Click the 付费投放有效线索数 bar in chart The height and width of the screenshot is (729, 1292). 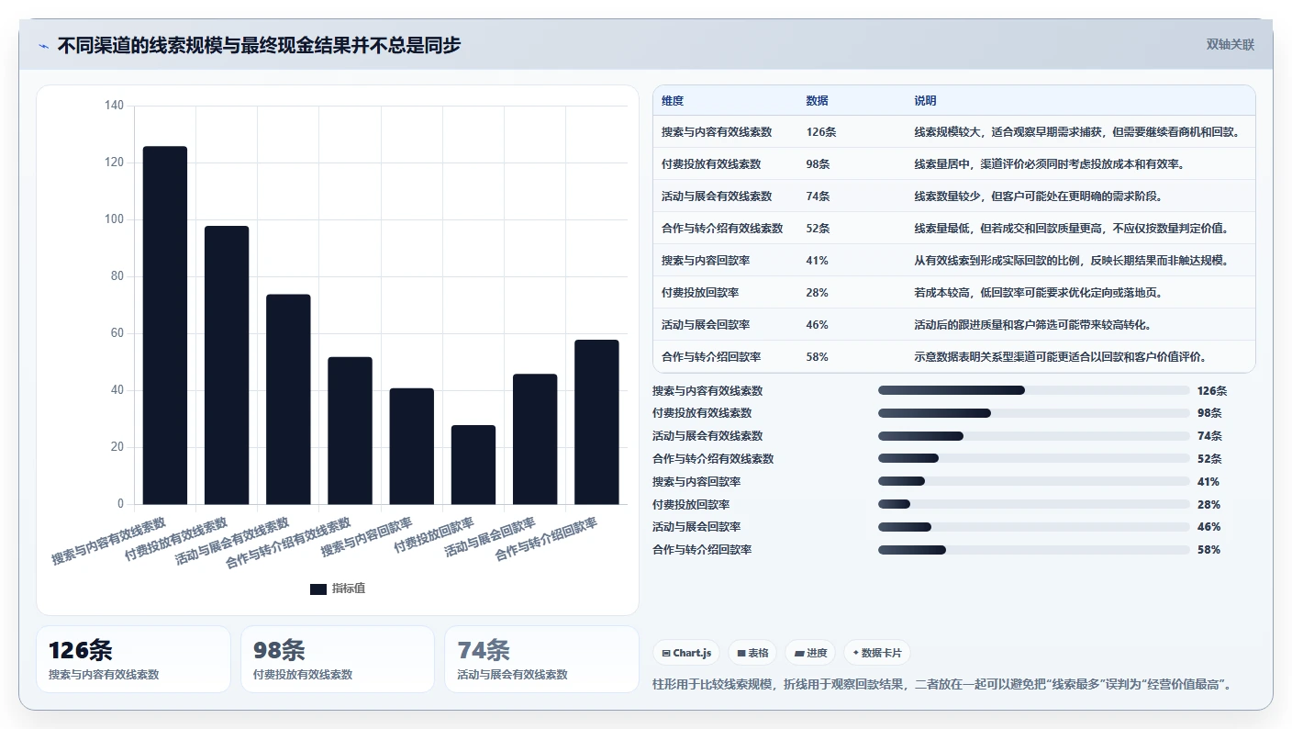[227, 364]
